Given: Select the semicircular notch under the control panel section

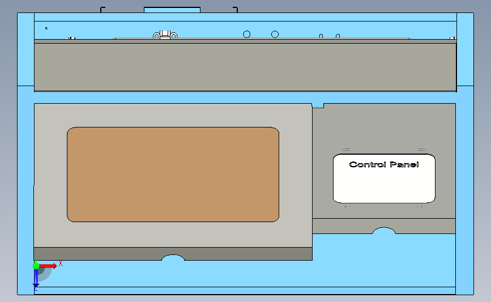Looking at the screenshot, I should click(383, 231).
